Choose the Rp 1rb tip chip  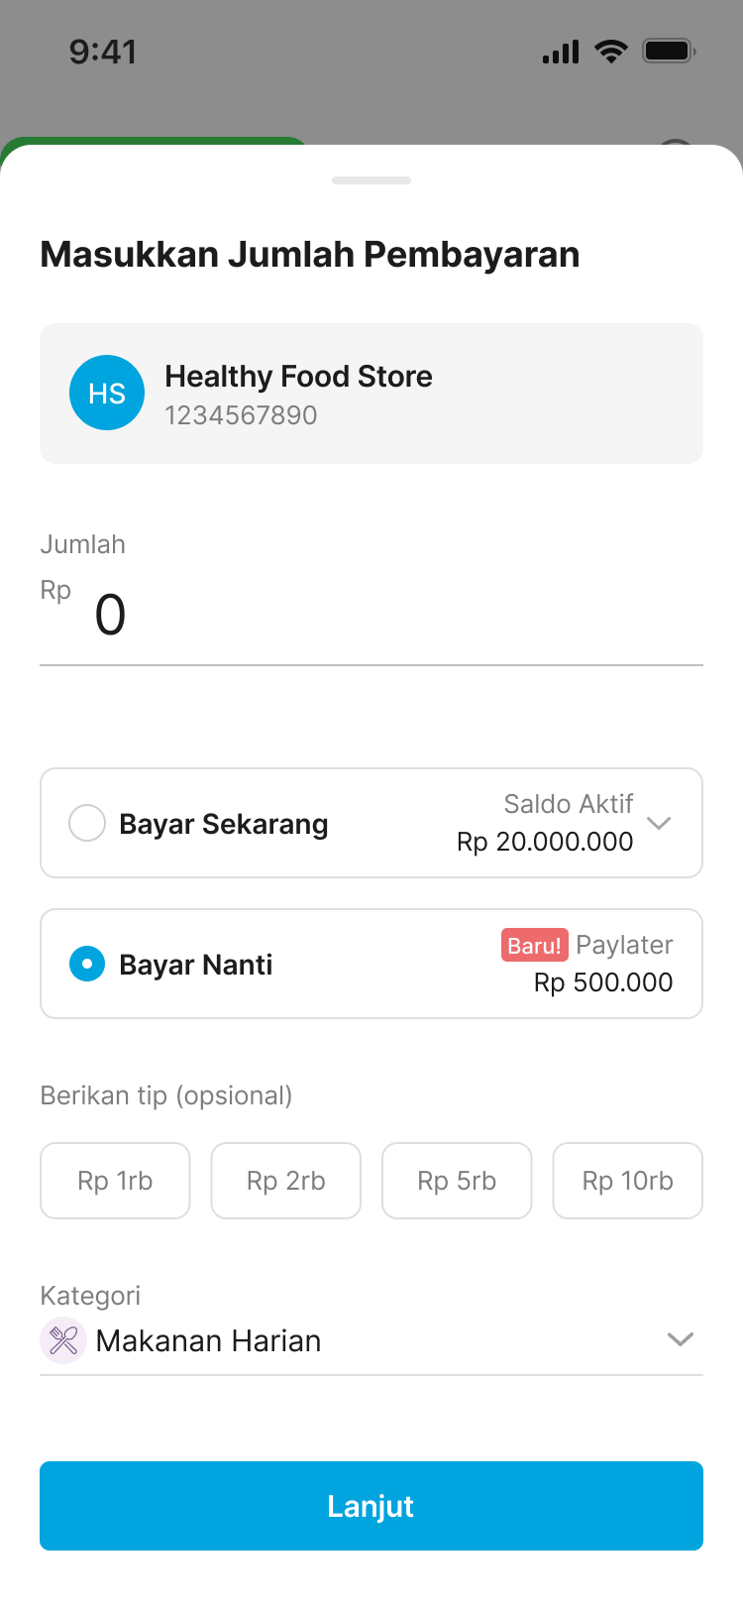pos(115,1181)
